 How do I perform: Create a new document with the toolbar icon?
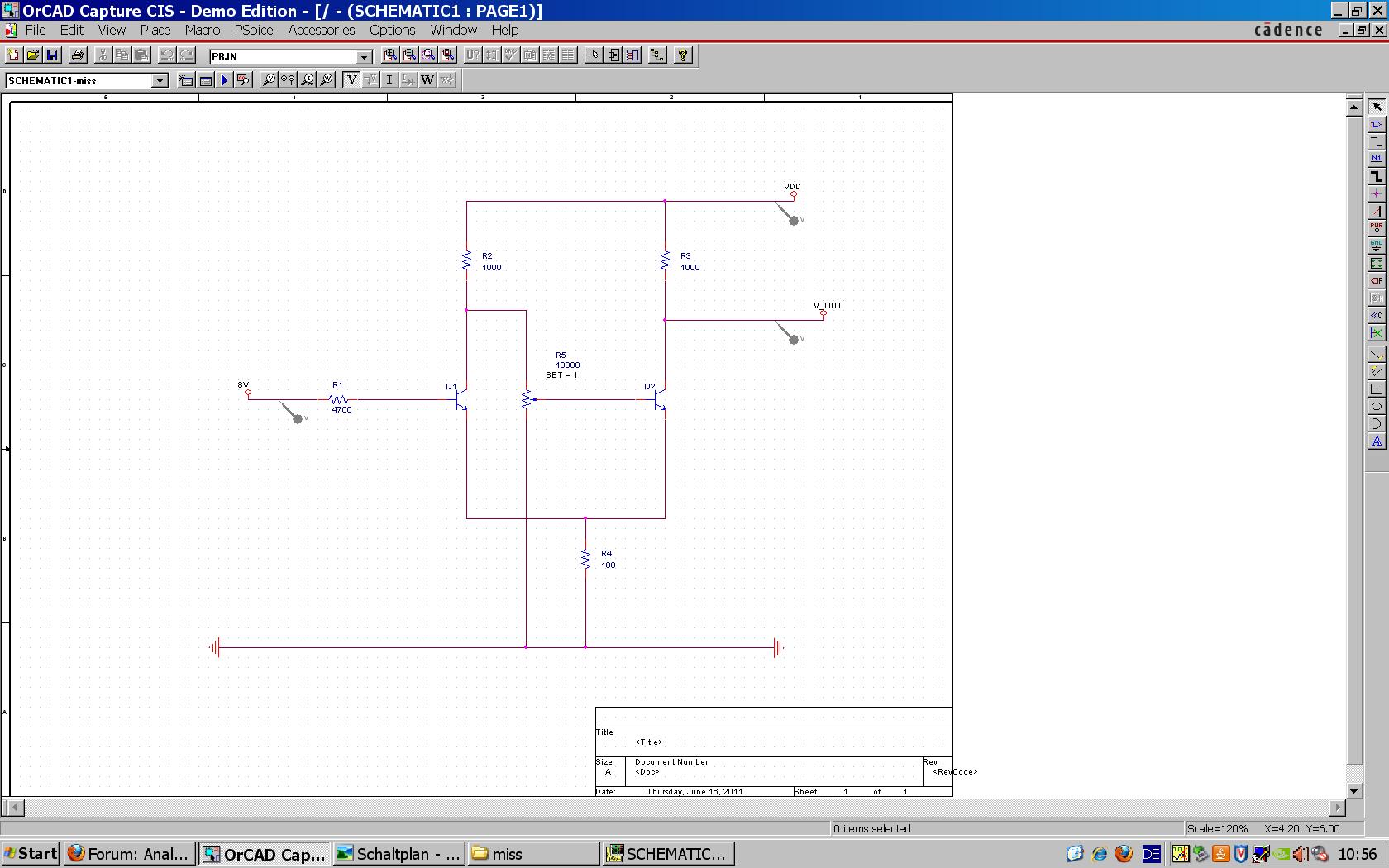pos(13,55)
